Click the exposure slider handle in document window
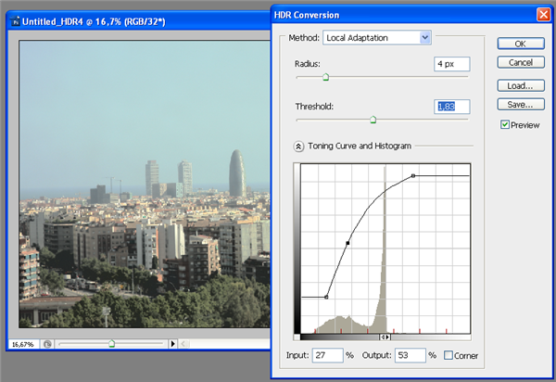This screenshot has height=382, width=556. pyautogui.click(x=111, y=343)
